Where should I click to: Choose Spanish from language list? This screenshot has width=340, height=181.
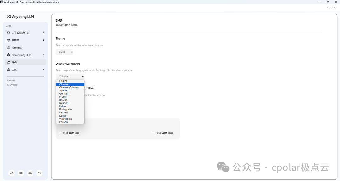70,90
